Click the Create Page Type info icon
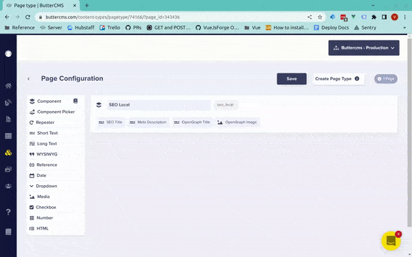This screenshot has height=257, width=412. coord(357,78)
